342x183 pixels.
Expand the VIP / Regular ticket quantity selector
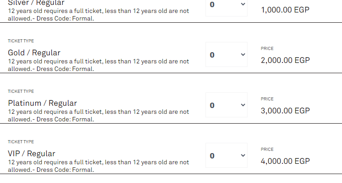[227, 155]
